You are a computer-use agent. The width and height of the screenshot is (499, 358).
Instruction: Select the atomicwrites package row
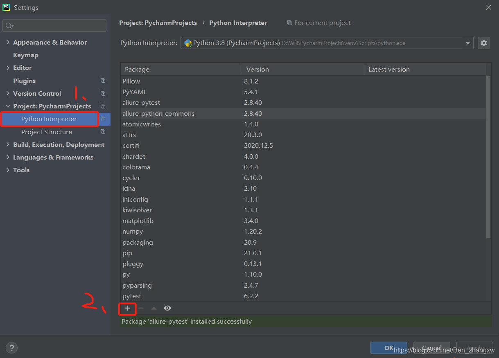(303, 124)
